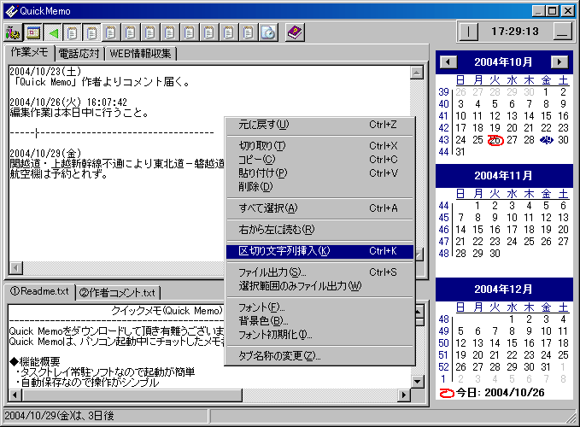Select highlighted 区切り文字列挿入(K) menu entry
The image size is (580, 427).
319,251
